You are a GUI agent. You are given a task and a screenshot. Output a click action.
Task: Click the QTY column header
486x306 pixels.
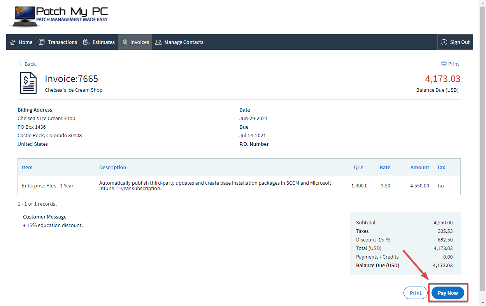[358, 167]
